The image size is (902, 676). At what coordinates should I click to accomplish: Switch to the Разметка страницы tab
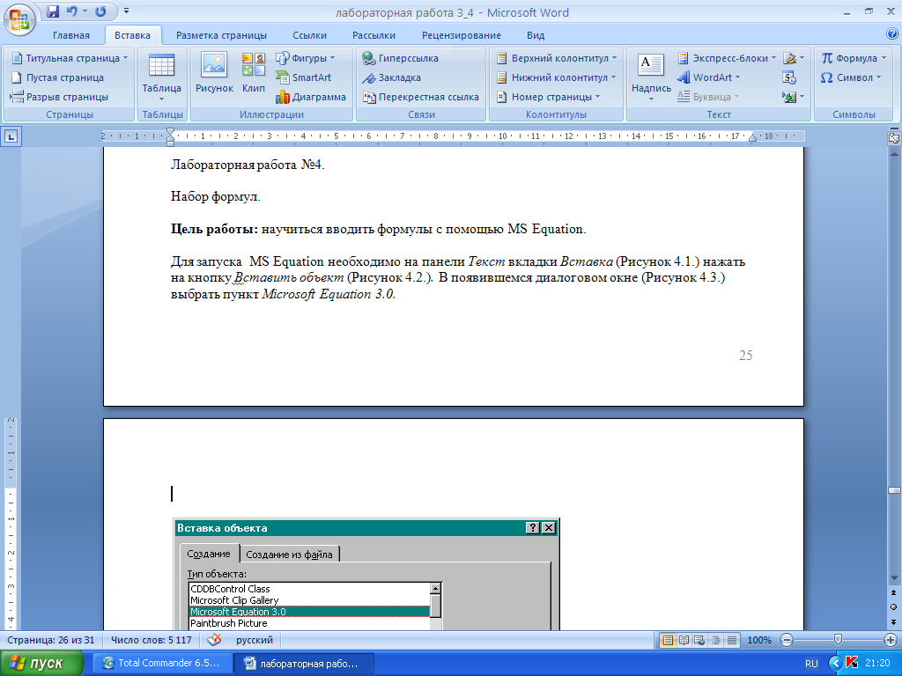[x=221, y=35]
